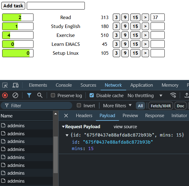Viewport: 189px width, 186px height.
Task: Add 15 minutes to Read
Action: click(x=135, y=17)
